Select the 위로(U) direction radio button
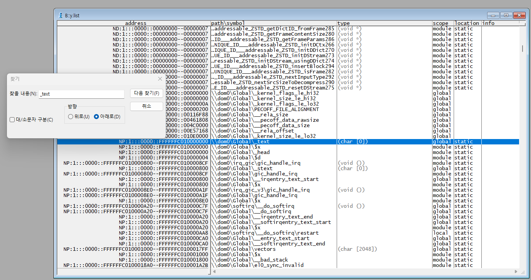This screenshot has width=531, height=280. pos(70,117)
